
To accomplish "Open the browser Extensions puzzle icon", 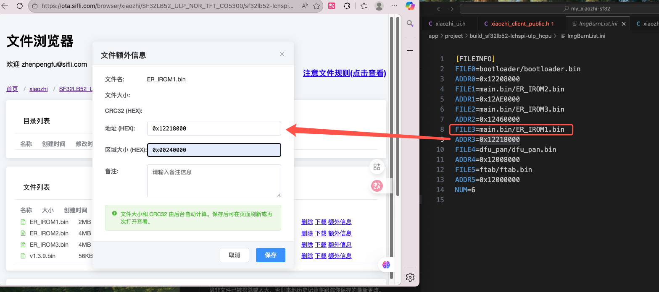I will [x=347, y=6].
